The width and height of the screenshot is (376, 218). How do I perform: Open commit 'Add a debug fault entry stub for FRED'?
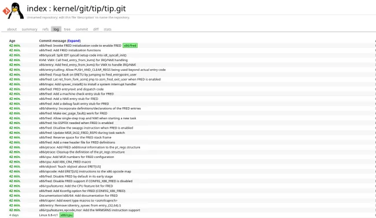pyautogui.click(x=74, y=104)
